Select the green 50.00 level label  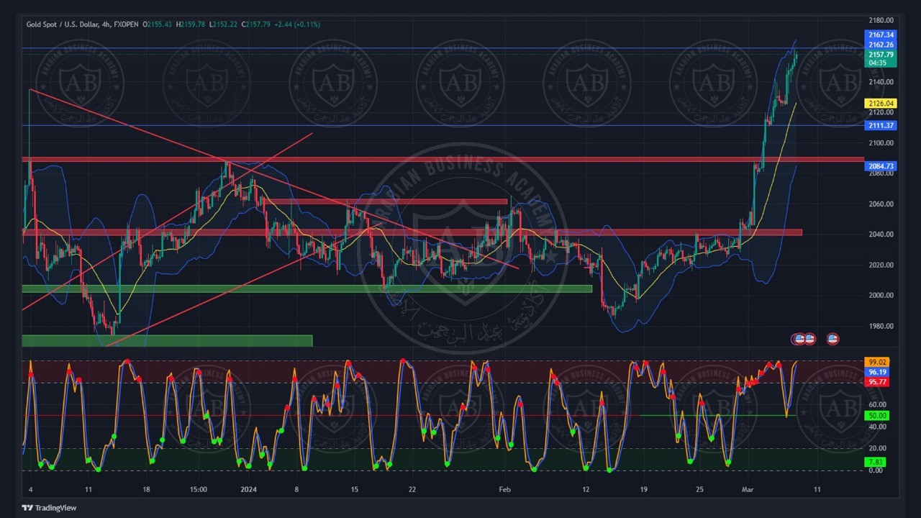coord(878,416)
